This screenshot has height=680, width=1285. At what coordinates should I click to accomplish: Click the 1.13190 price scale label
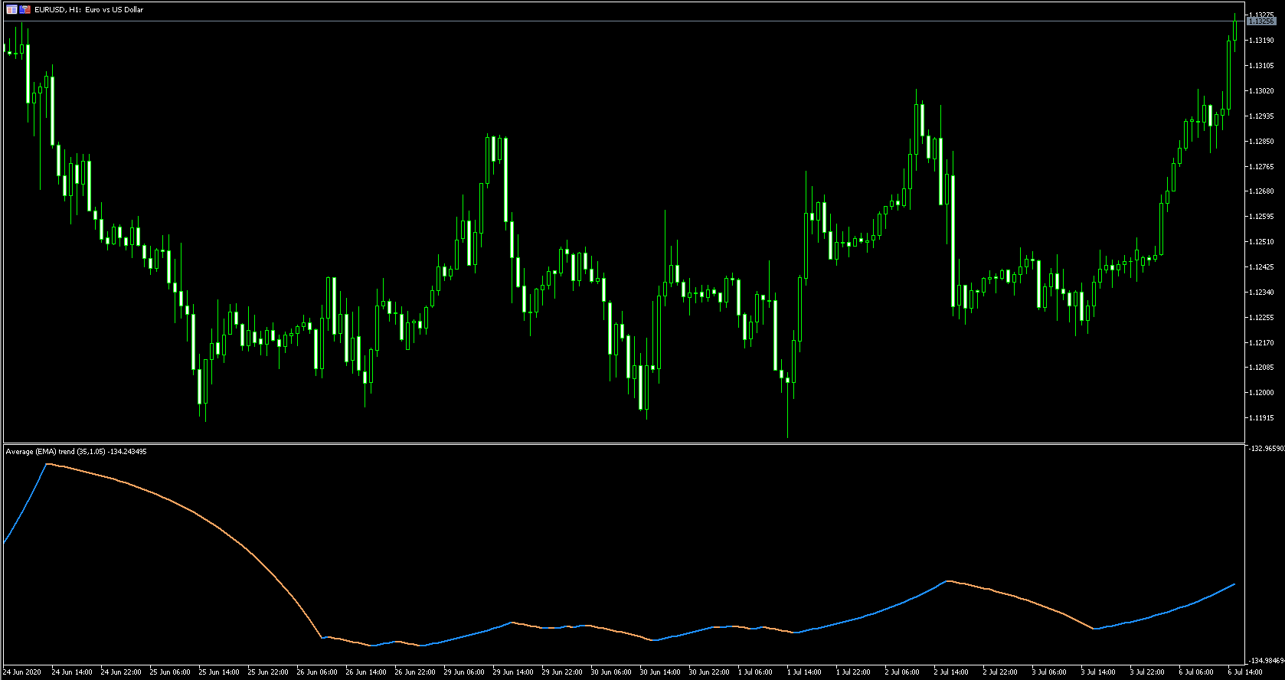click(1260, 41)
